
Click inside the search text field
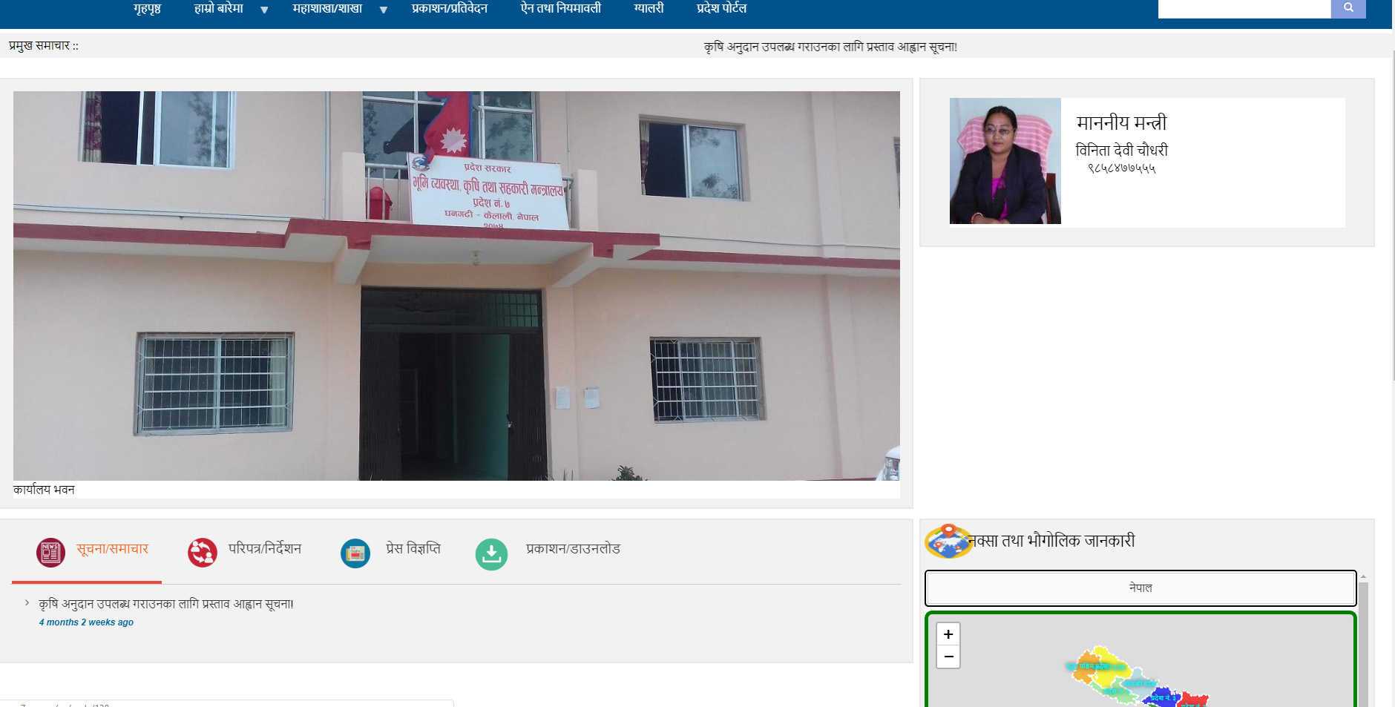pyautogui.click(x=1244, y=8)
